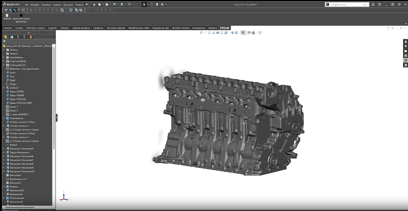Expand the History tree node
408x211 pixels.
pyautogui.click(x=4, y=50)
